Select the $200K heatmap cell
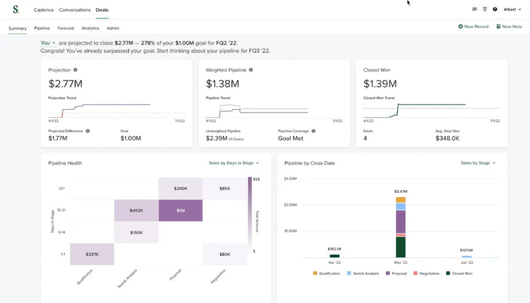The image size is (530, 303). click(181, 188)
